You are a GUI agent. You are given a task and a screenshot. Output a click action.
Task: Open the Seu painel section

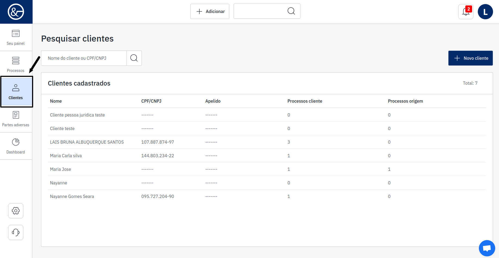click(16, 37)
